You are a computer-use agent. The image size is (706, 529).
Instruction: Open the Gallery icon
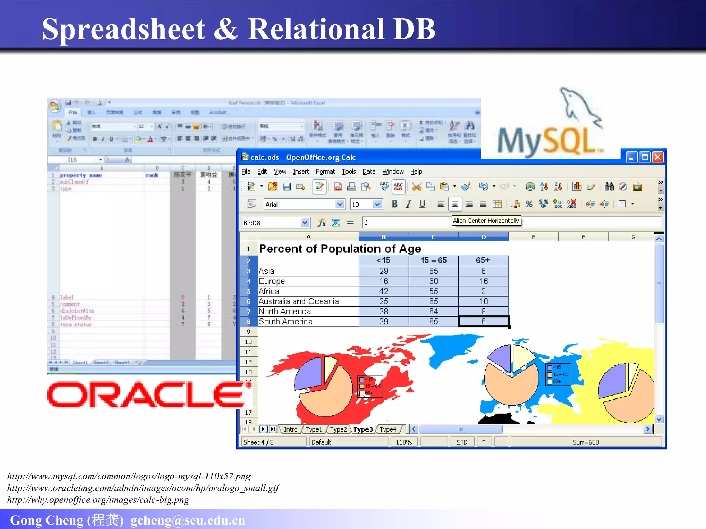[x=637, y=187]
